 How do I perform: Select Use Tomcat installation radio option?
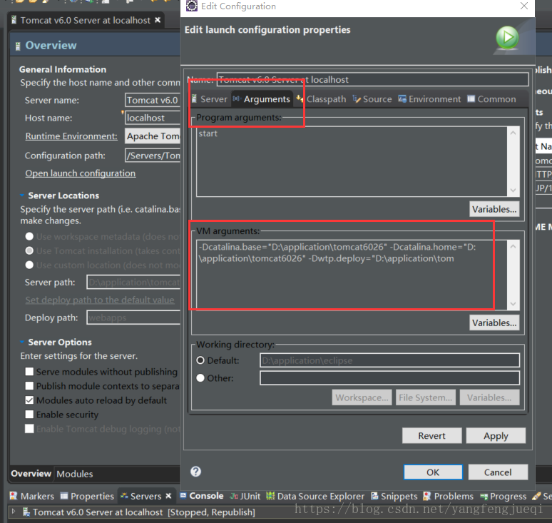[29, 250]
